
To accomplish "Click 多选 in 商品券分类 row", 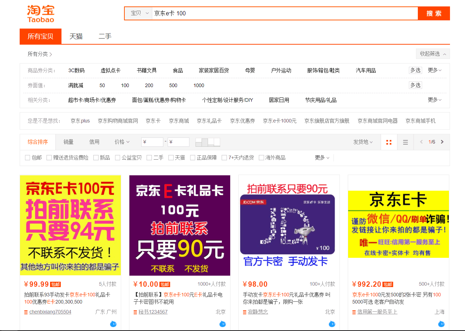I will (x=415, y=70).
